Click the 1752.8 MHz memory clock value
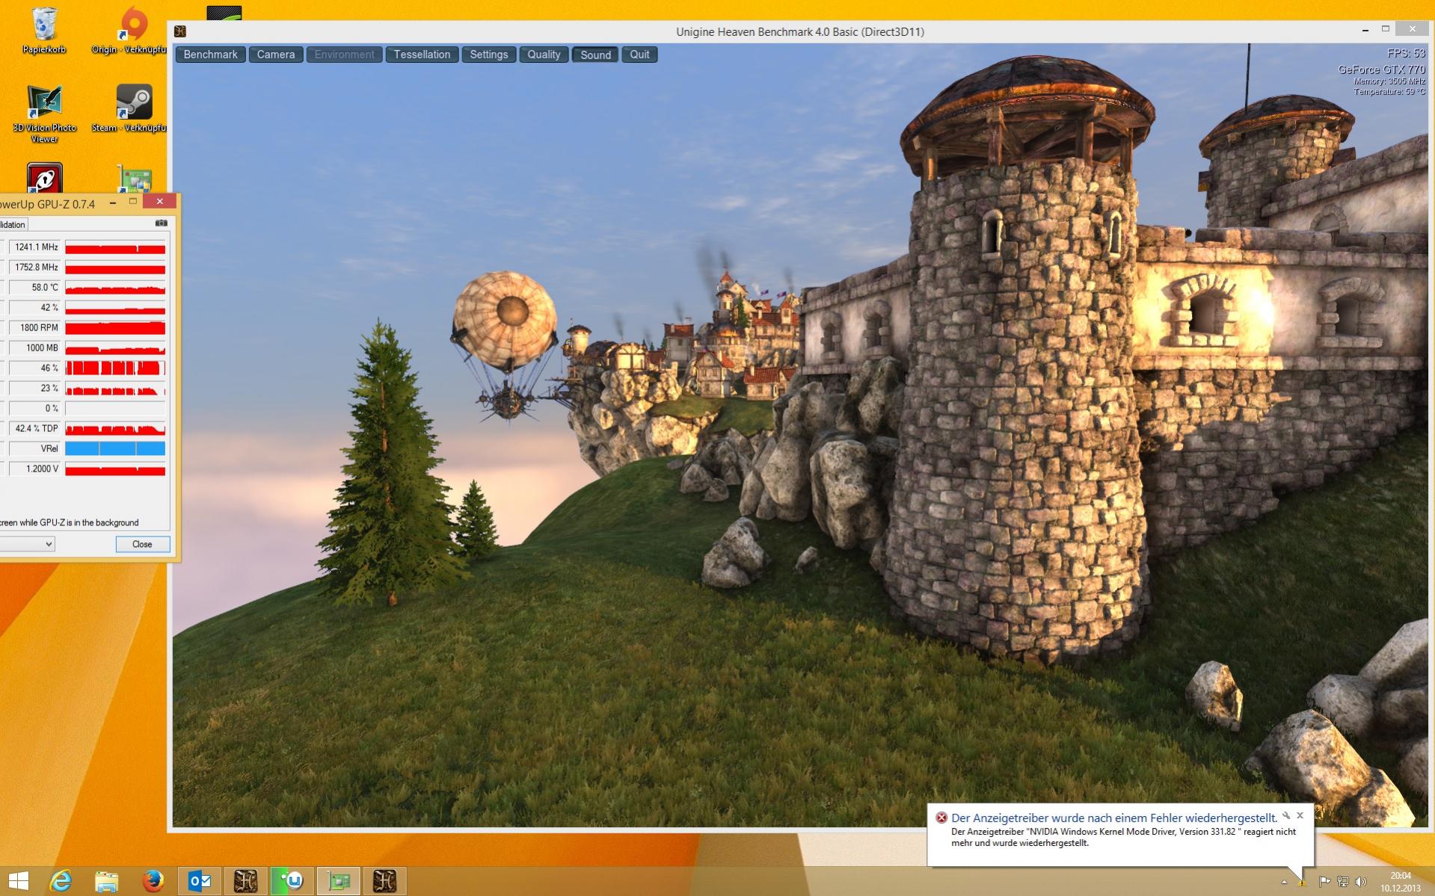Viewport: 1435px width, 896px height. click(34, 267)
